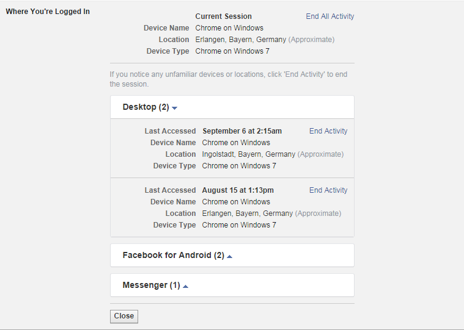Expand the Messenger (1) arrow

pos(186,286)
